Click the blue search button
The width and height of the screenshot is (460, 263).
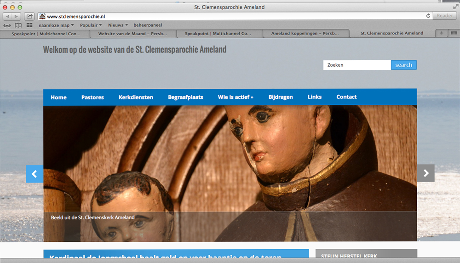click(x=404, y=65)
